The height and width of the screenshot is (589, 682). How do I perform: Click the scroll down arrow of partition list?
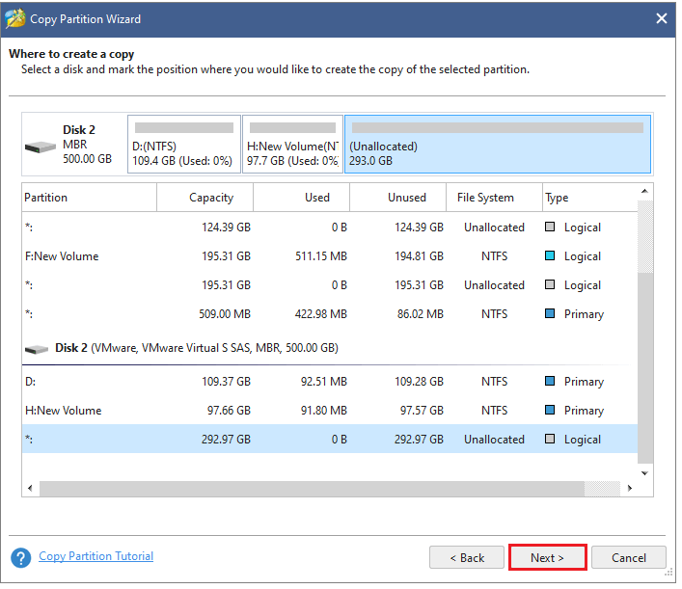coord(645,473)
